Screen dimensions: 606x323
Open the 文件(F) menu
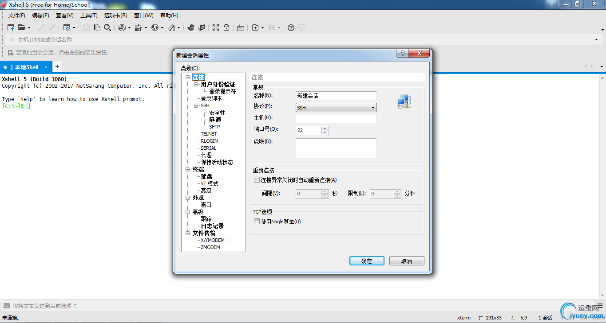17,16
